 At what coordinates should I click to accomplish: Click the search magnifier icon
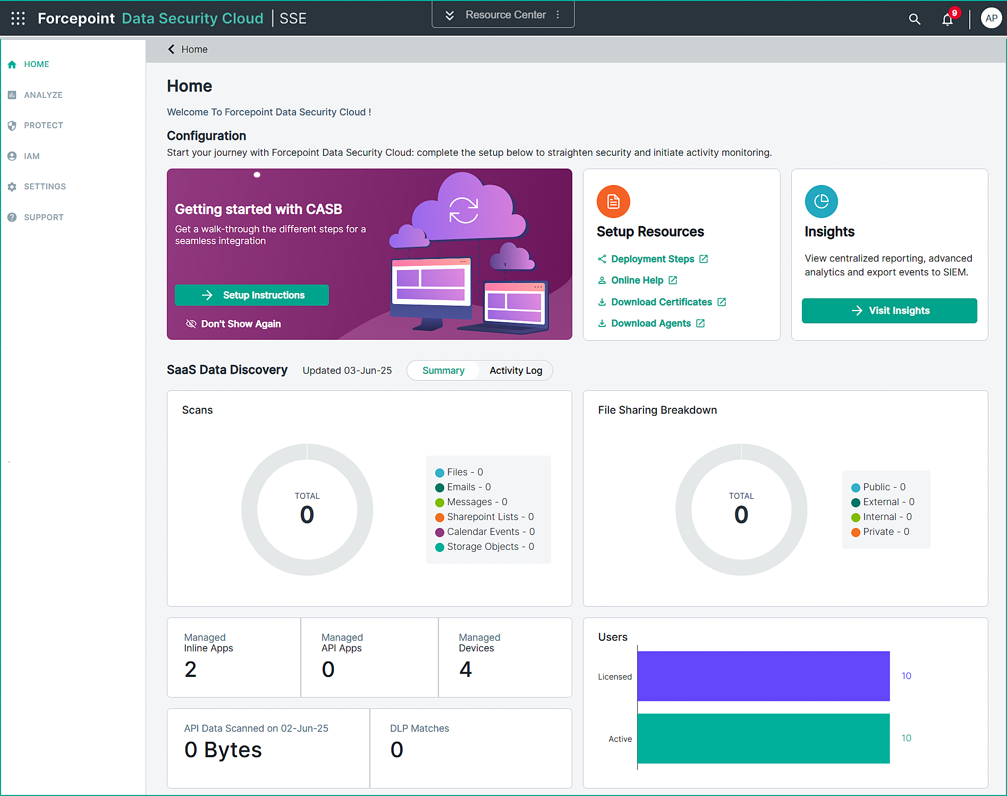[914, 19]
